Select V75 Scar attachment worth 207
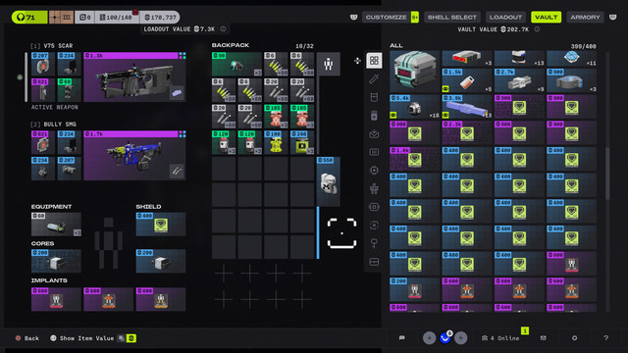 (x=43, y=64)
